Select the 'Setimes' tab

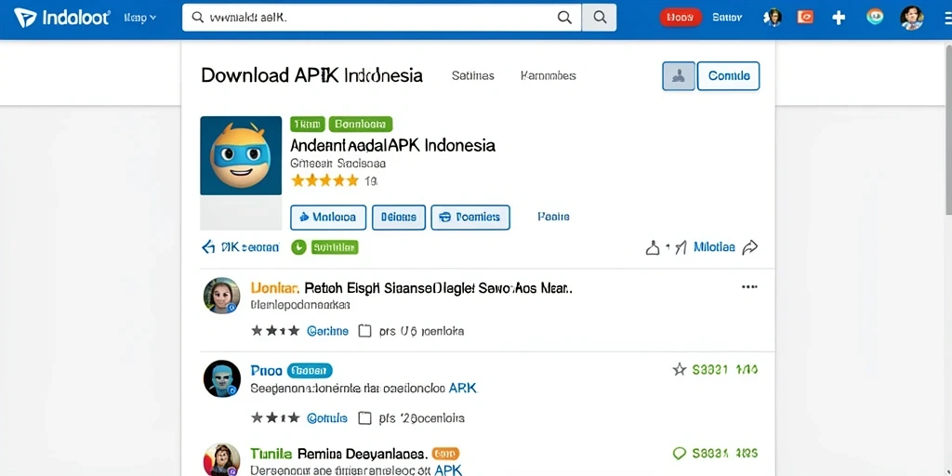tap(472, 76)
